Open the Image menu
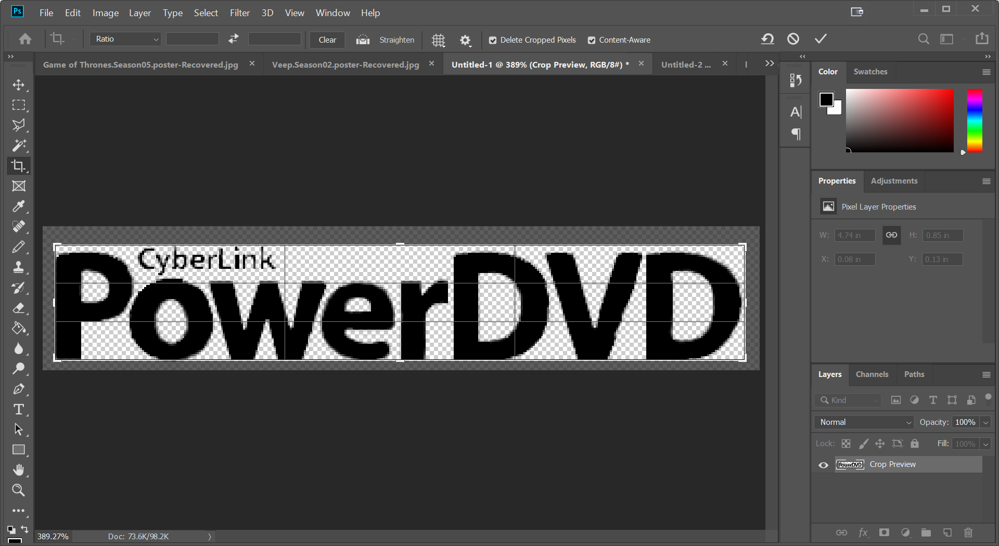 pyautogui.click(x=106, y=12)
